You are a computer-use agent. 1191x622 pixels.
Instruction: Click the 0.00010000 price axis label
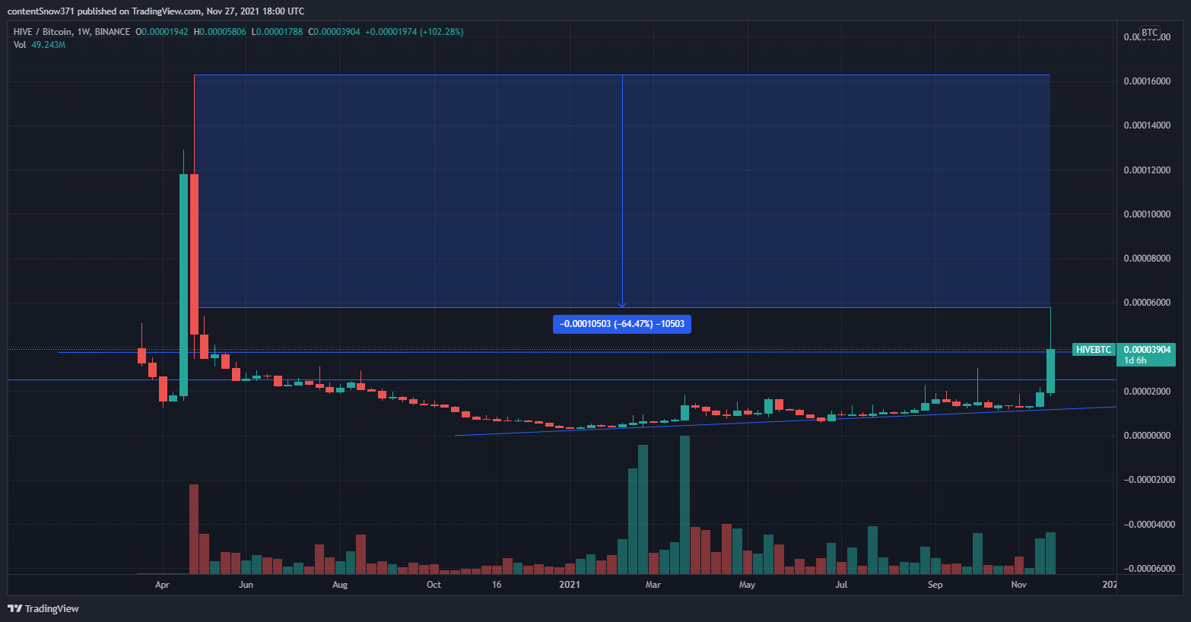1147,214
